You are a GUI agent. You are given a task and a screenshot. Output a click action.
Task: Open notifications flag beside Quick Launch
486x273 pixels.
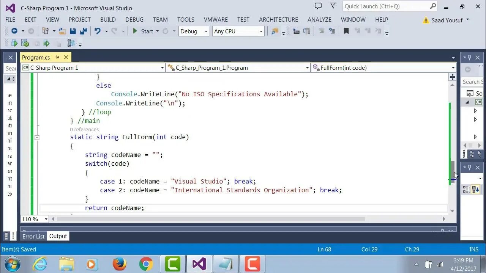[x=333, y=6]
